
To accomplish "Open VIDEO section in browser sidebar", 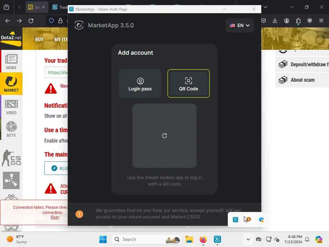I will (x=11, y=107).
